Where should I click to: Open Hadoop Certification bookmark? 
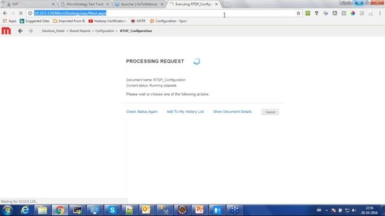coord(107,21)
